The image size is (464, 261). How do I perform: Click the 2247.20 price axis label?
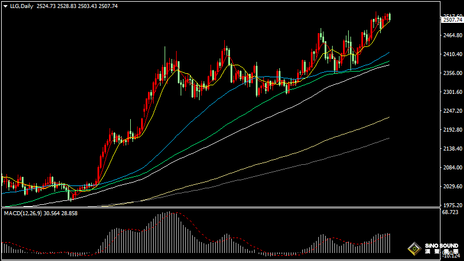click(452, 111)
